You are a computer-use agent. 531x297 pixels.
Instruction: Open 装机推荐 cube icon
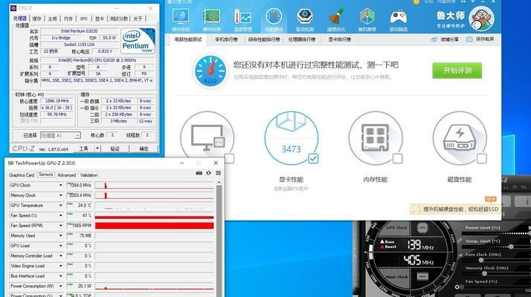tap(367, 16)
